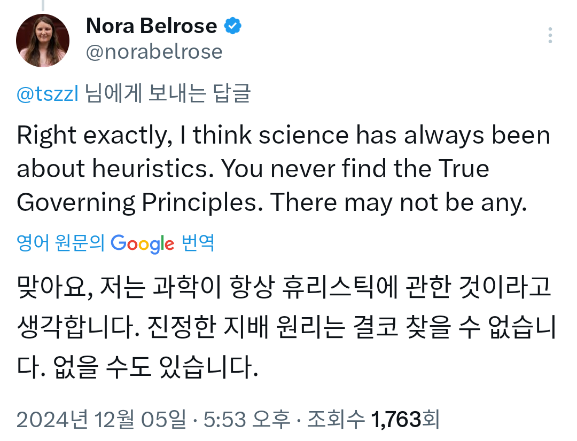577x441 pixels.
Task: Select the English tweet text first line
Action: pyautogui.click(x=283, y=136)
